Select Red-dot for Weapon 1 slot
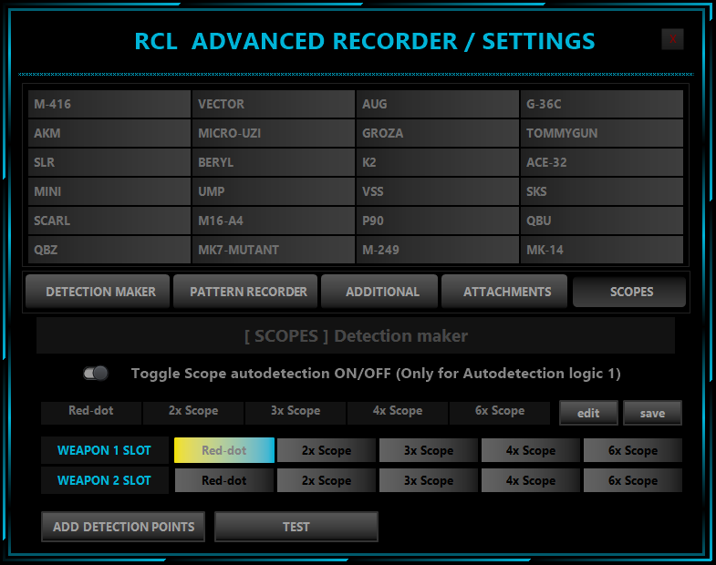 224,450
